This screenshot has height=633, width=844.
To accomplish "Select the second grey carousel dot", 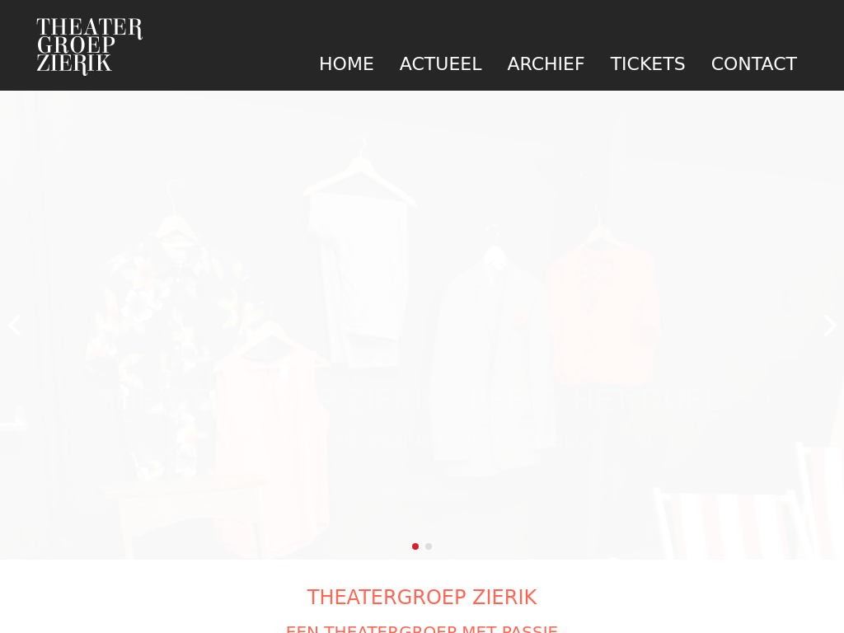I will [429, 546].
